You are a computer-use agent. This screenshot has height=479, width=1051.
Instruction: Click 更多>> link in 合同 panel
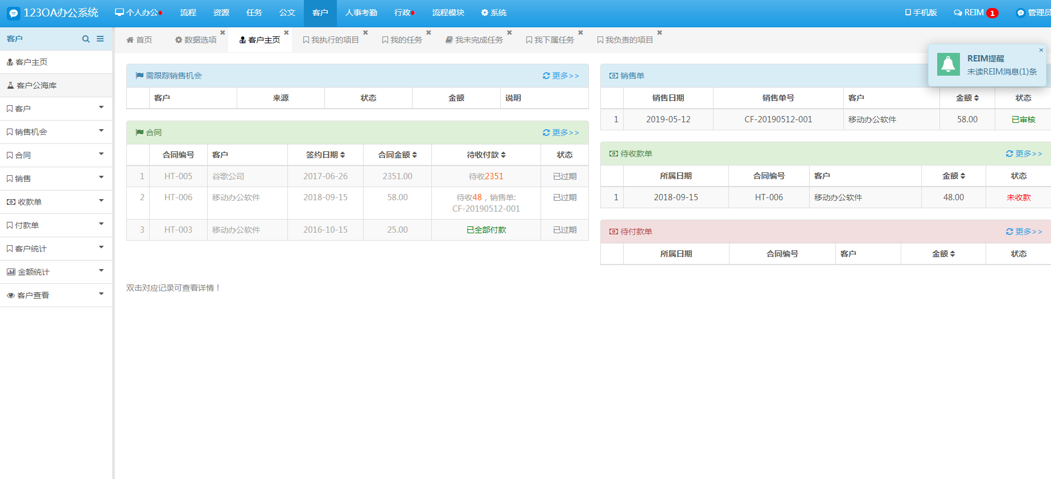[x=560, y=133]
